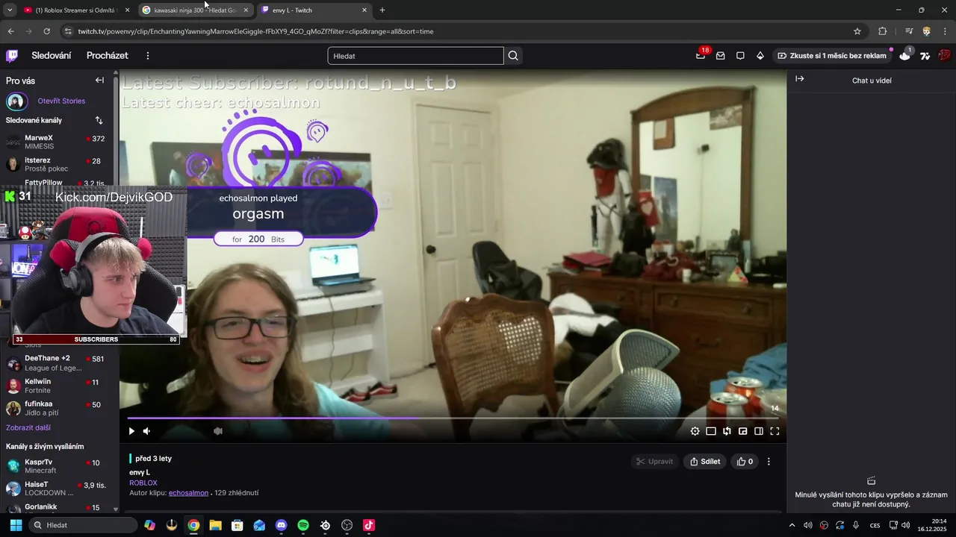Collapse the Pro vás sidebar
956x537 pixels.
pos(99,80)
